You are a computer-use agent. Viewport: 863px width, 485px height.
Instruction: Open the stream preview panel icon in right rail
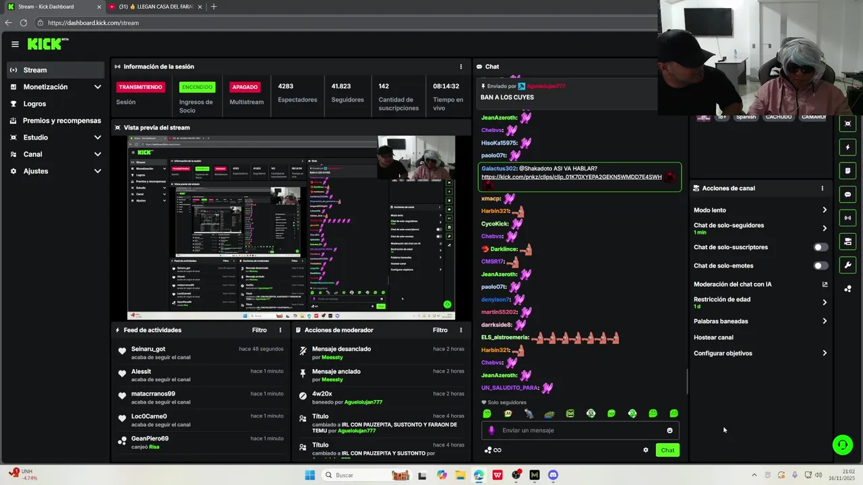[848, 124]
